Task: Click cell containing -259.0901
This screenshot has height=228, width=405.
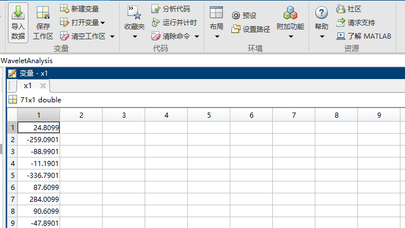Action: (x=39, y=139)
